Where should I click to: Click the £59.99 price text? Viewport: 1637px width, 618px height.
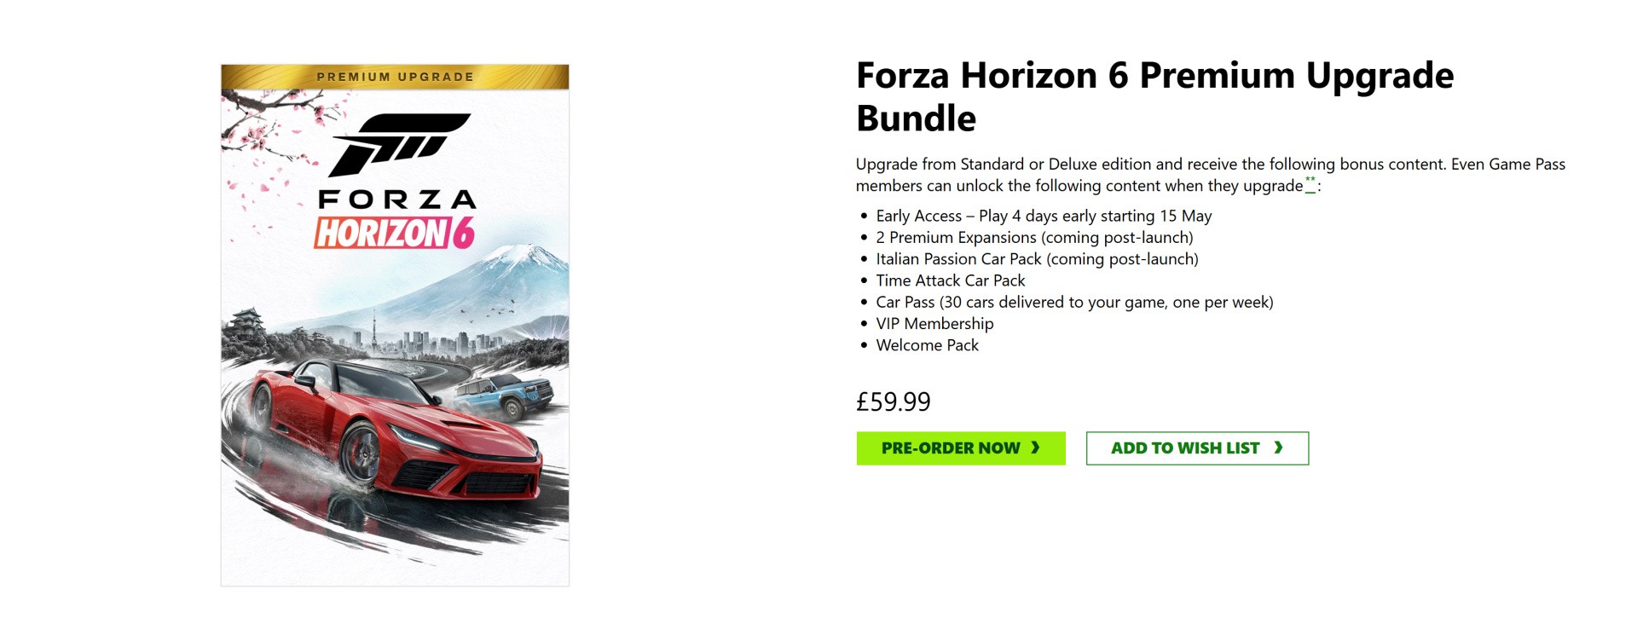pos(894,401)
